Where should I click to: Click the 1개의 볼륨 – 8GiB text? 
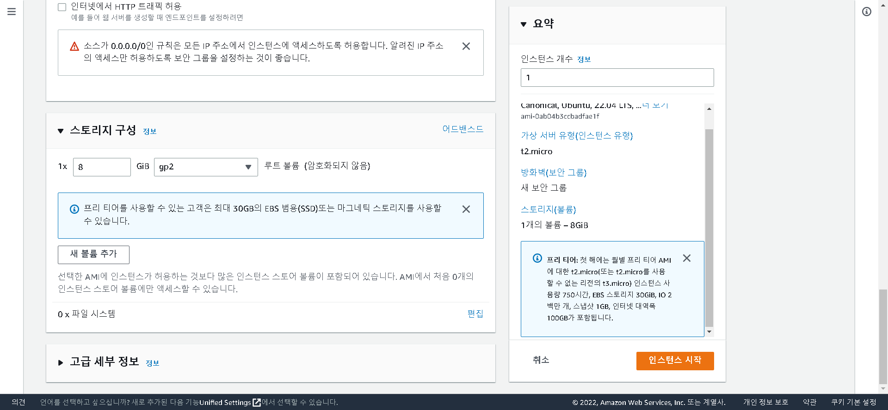pos(555,225)
